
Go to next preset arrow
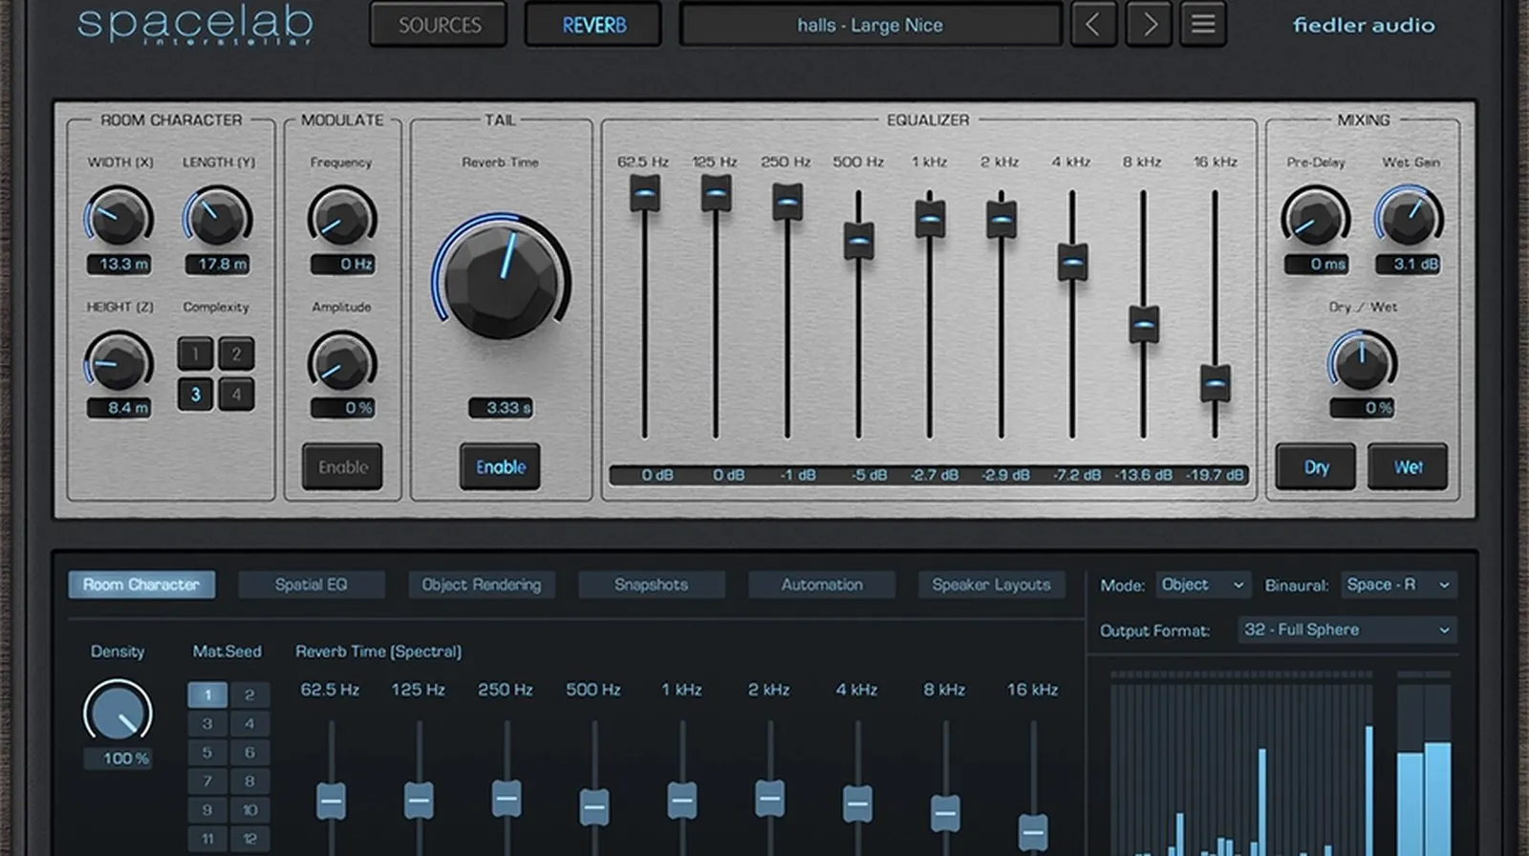1149,24
